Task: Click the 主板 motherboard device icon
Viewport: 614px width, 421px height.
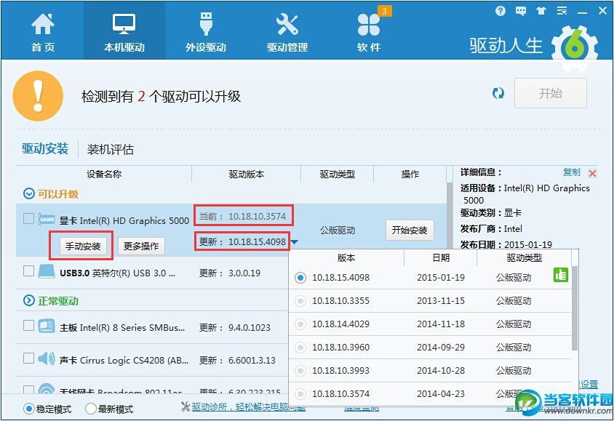Action: (x=47, y=326)
